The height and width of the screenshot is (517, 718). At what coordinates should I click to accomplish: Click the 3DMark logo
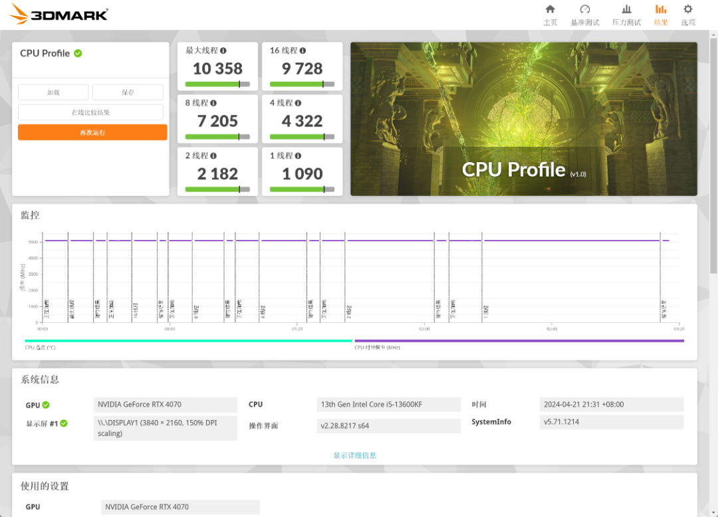59,14
